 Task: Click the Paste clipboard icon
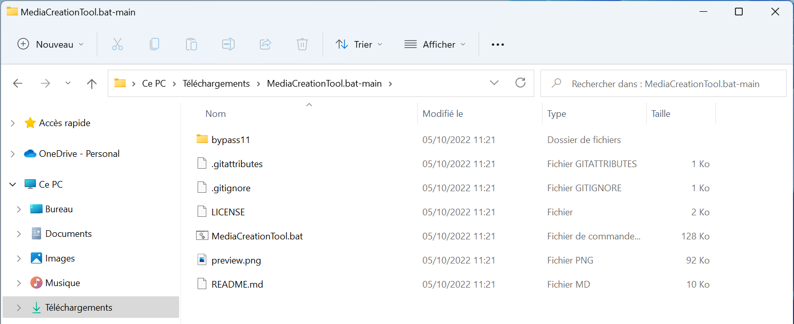(191, 45)
